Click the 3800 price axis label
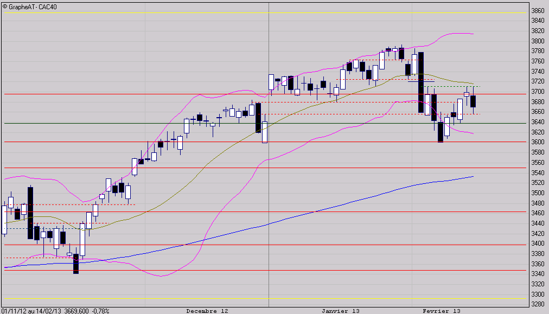Image resolution: width=549 pixels, height=314 pixels. coord(538,41)
